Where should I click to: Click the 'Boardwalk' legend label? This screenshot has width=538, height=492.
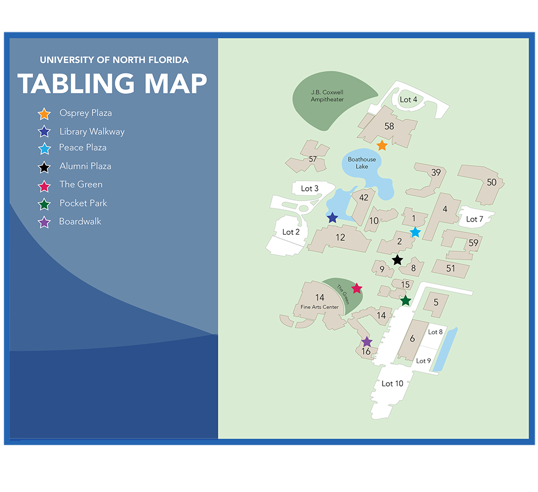click(x=80, y=222)
